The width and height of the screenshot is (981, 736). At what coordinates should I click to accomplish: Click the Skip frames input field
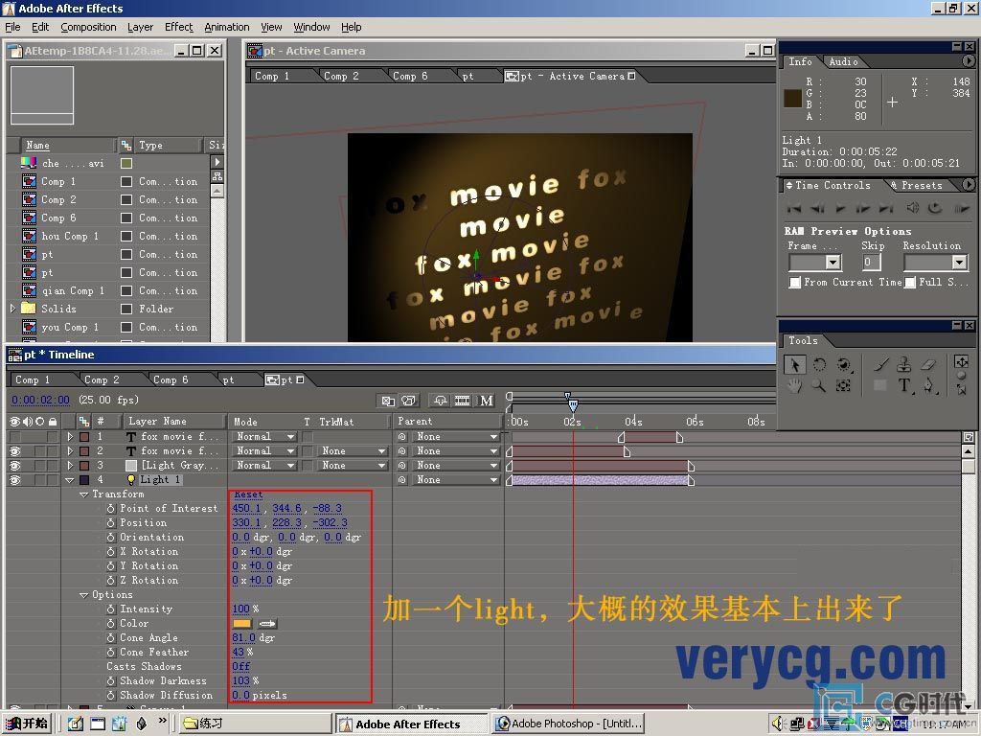click(870, 263)
